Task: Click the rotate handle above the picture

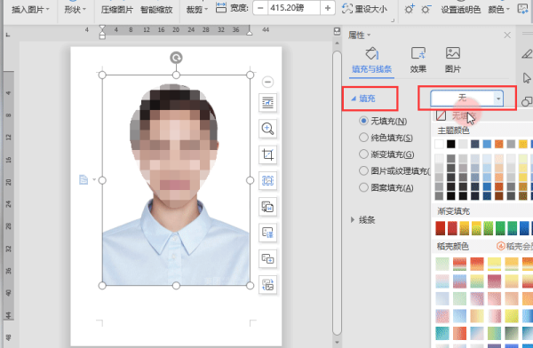Action: 176,58
